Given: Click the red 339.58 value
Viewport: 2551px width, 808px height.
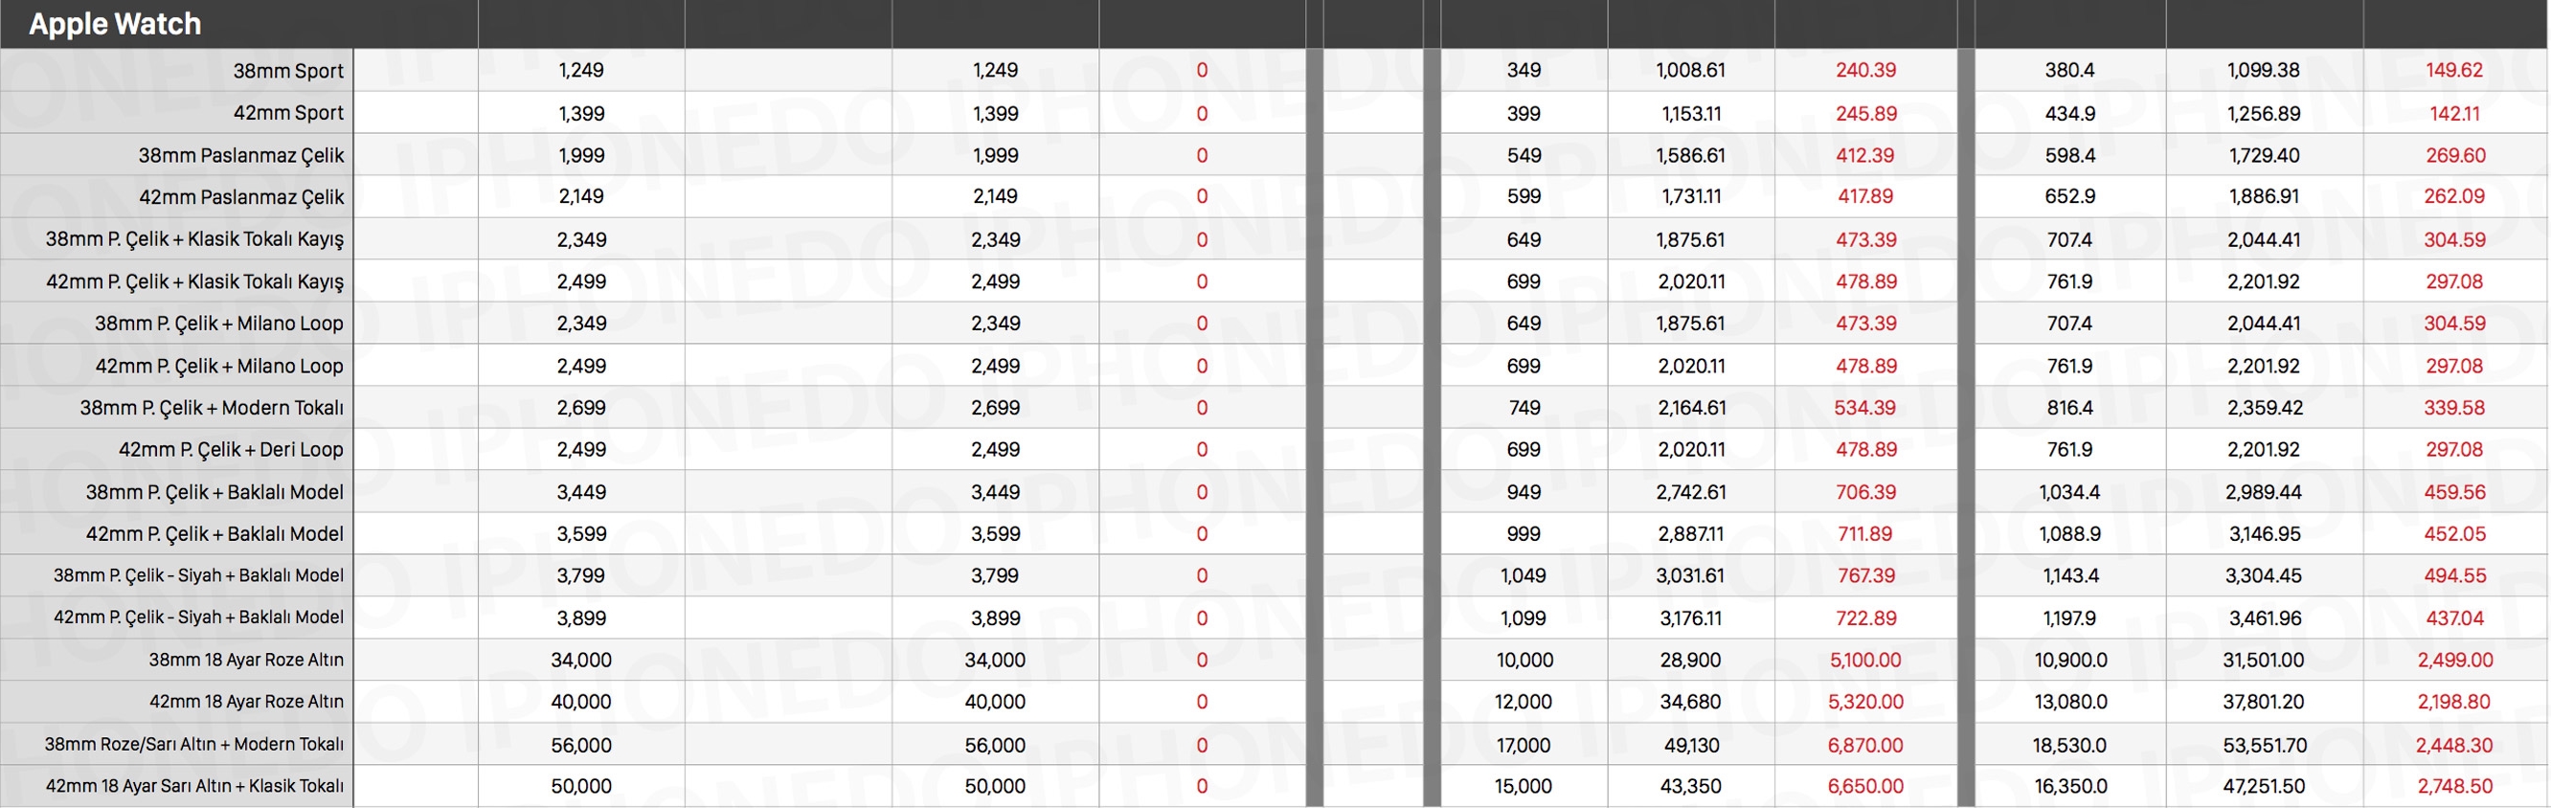Looking at the screenshot, I should 2454,408.
